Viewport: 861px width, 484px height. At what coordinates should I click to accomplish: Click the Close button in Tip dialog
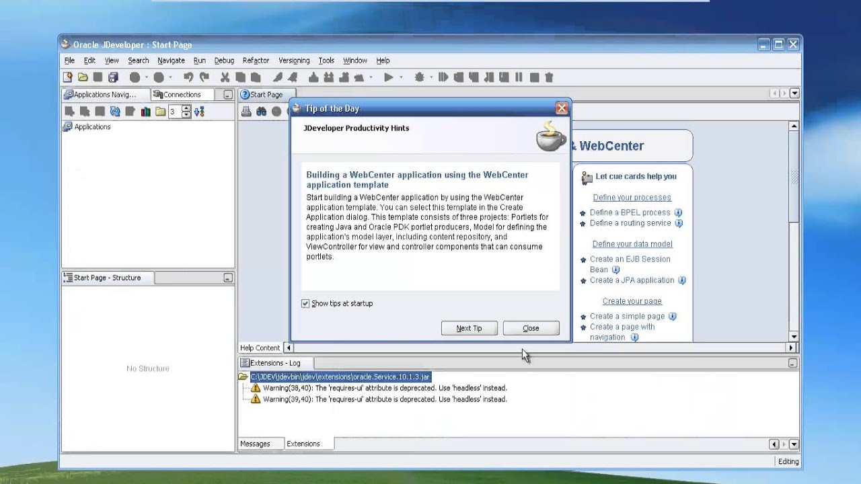tap(531, 328)
